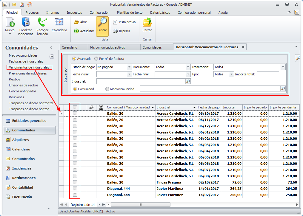Select the 'Por nº de factura' radio button
This screenshot has height=216, width=303.
pos(96,59)
